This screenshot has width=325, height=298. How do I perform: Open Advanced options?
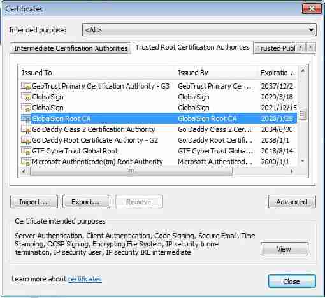click(x=292, y=202)
